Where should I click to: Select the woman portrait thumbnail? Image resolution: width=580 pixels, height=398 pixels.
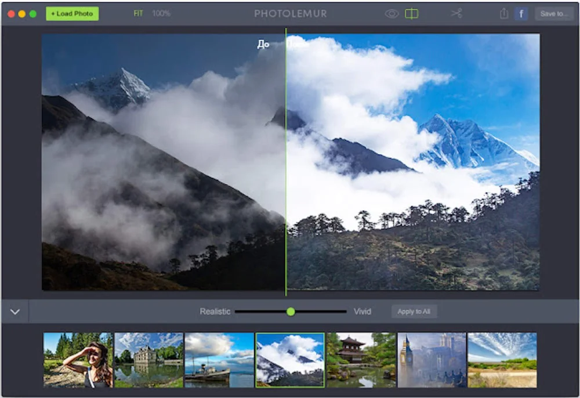click(x=78, y=360)
